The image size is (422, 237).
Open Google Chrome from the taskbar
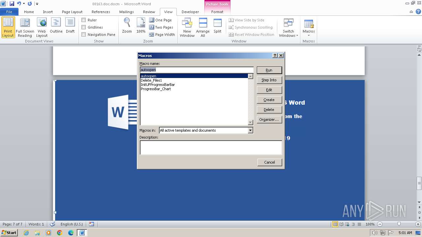pos(60,233)
